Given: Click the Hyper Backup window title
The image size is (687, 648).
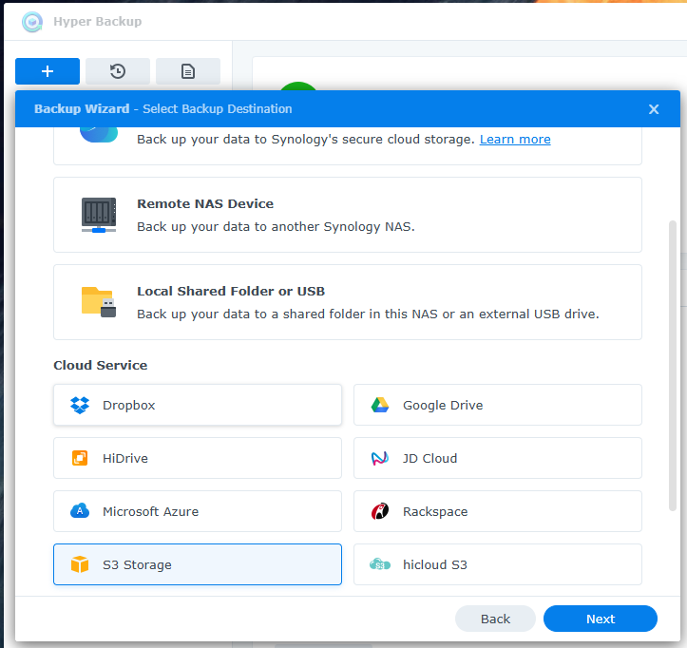Looking at the screenshot, I should [97, 22].
